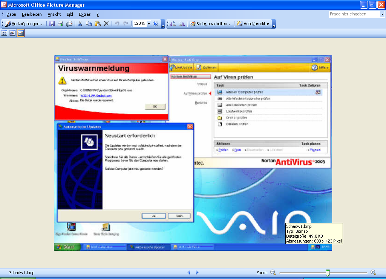The height and width of the screenshot is (279, 386).
Task: Open the Bild menu
Action: pyautogui.click(x=70, y=15)
